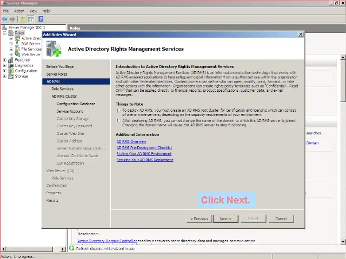Viewport: 346px width, 259px height.
Task: Click the vertical scrollbar up arrow
Action: click(x=343, y=57)
